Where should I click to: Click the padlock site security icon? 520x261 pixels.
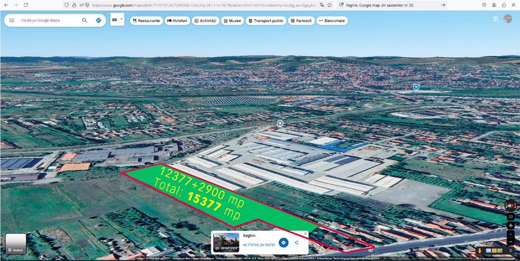73,5
